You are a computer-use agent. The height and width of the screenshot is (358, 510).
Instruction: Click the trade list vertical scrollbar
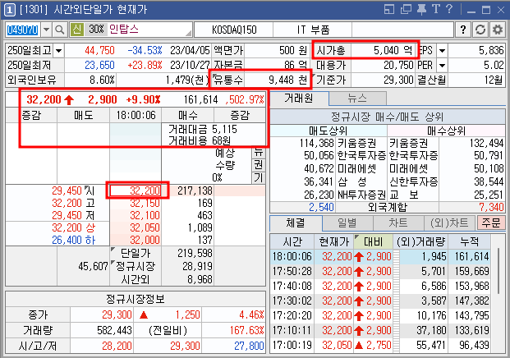[498, 272]
